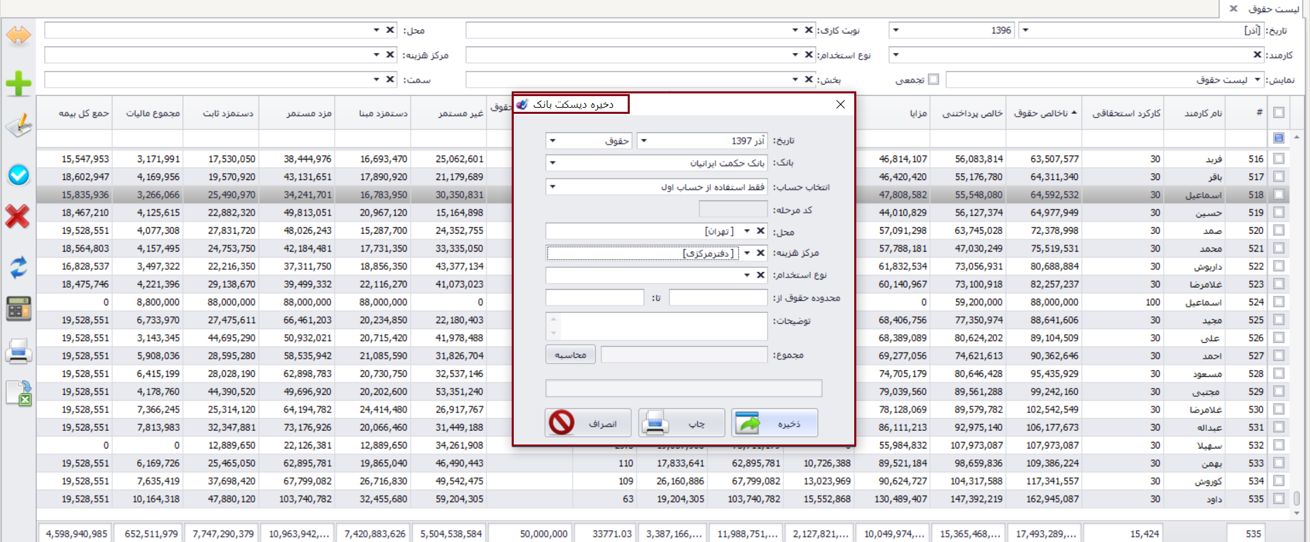Image resolution: width=1310 pixels, height=542 pixels.
Task: Clear the 'نوبت کاری' filter X
Action: pyautogui.click(x=809, y=30)
